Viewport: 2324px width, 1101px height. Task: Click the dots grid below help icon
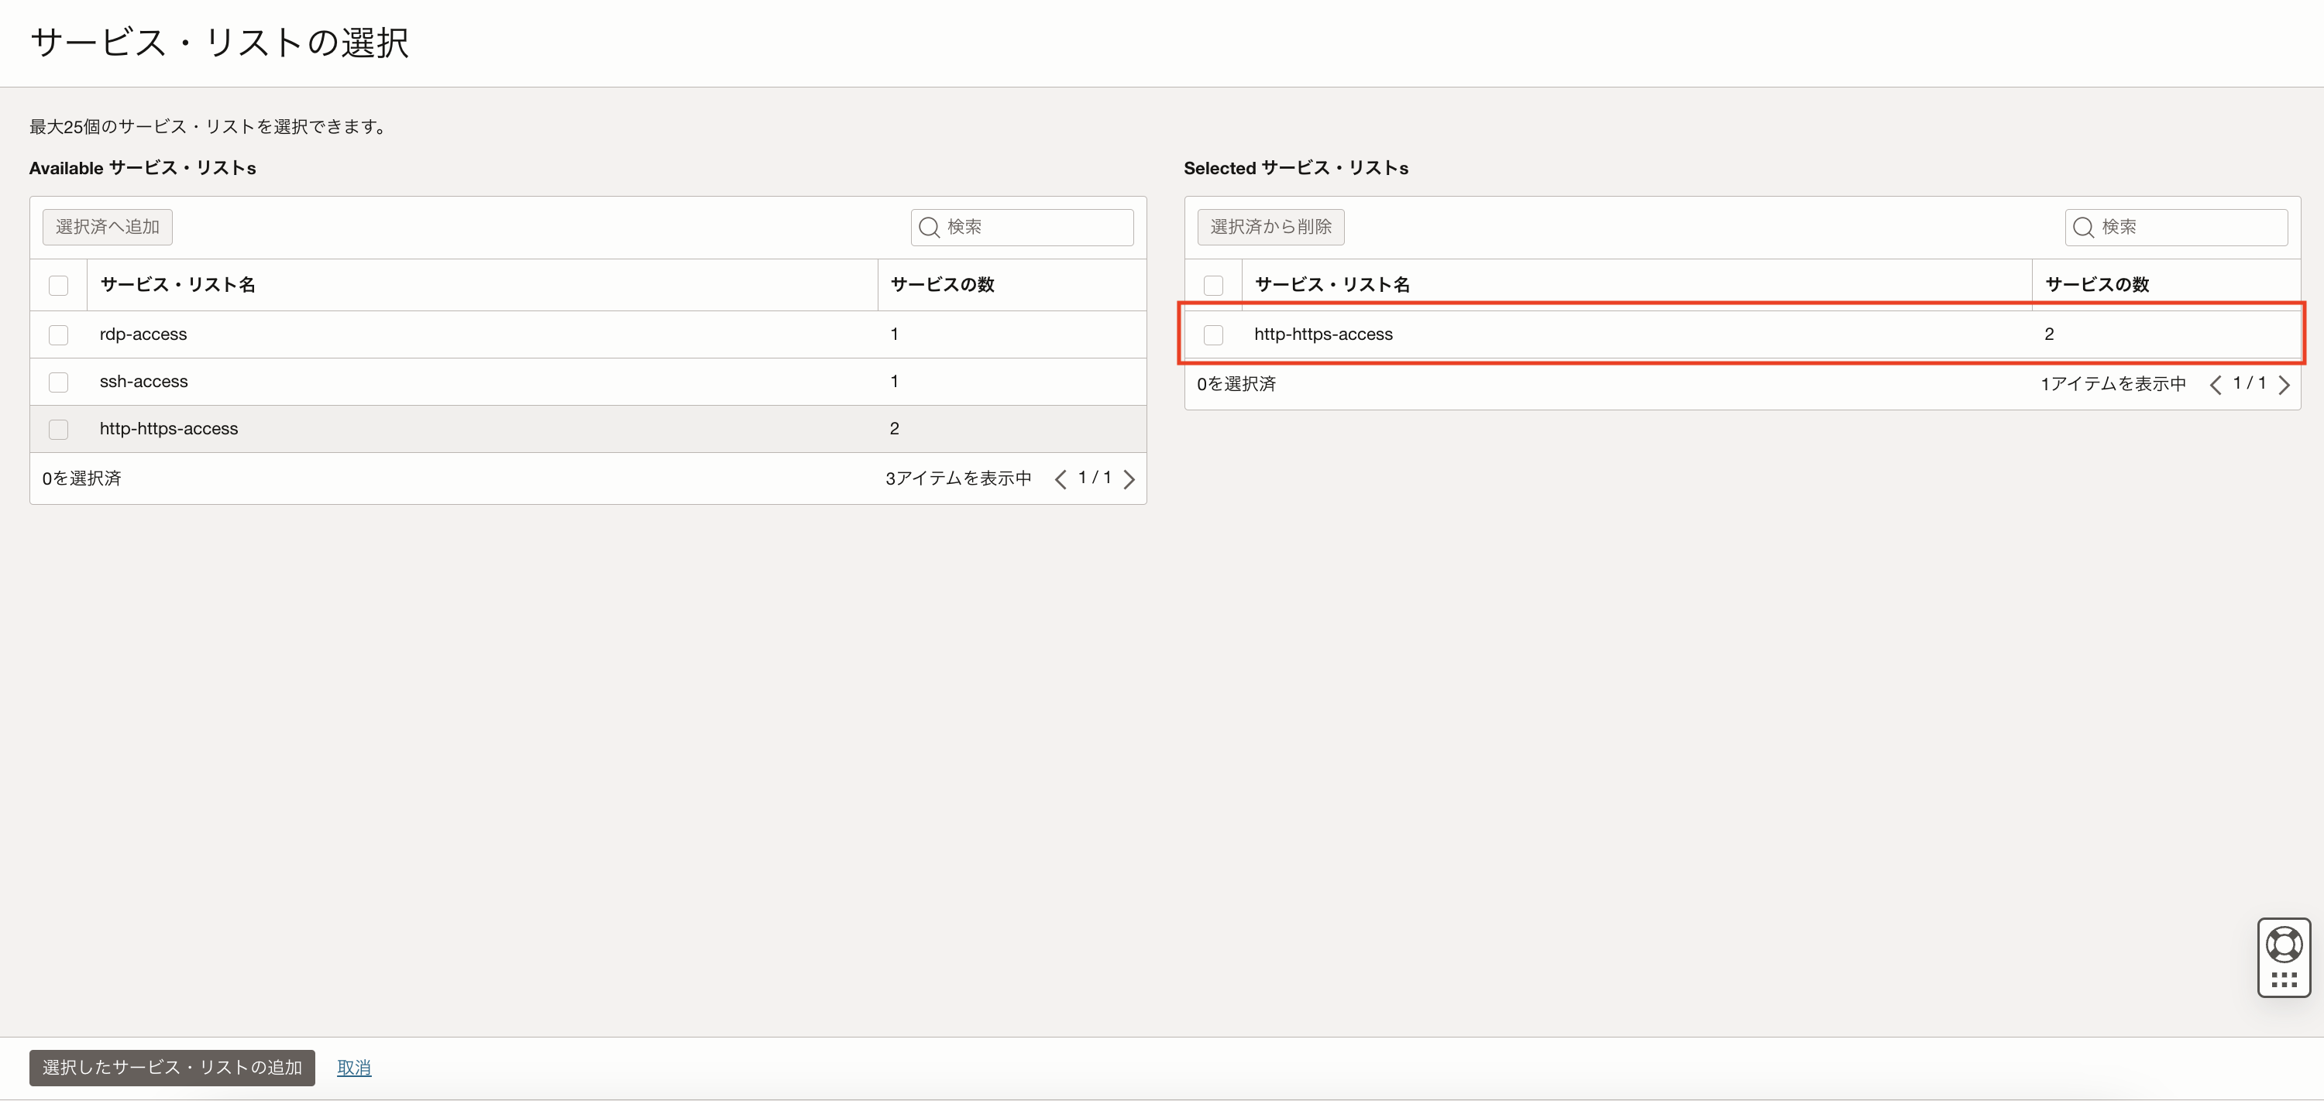click(2284, 979)
